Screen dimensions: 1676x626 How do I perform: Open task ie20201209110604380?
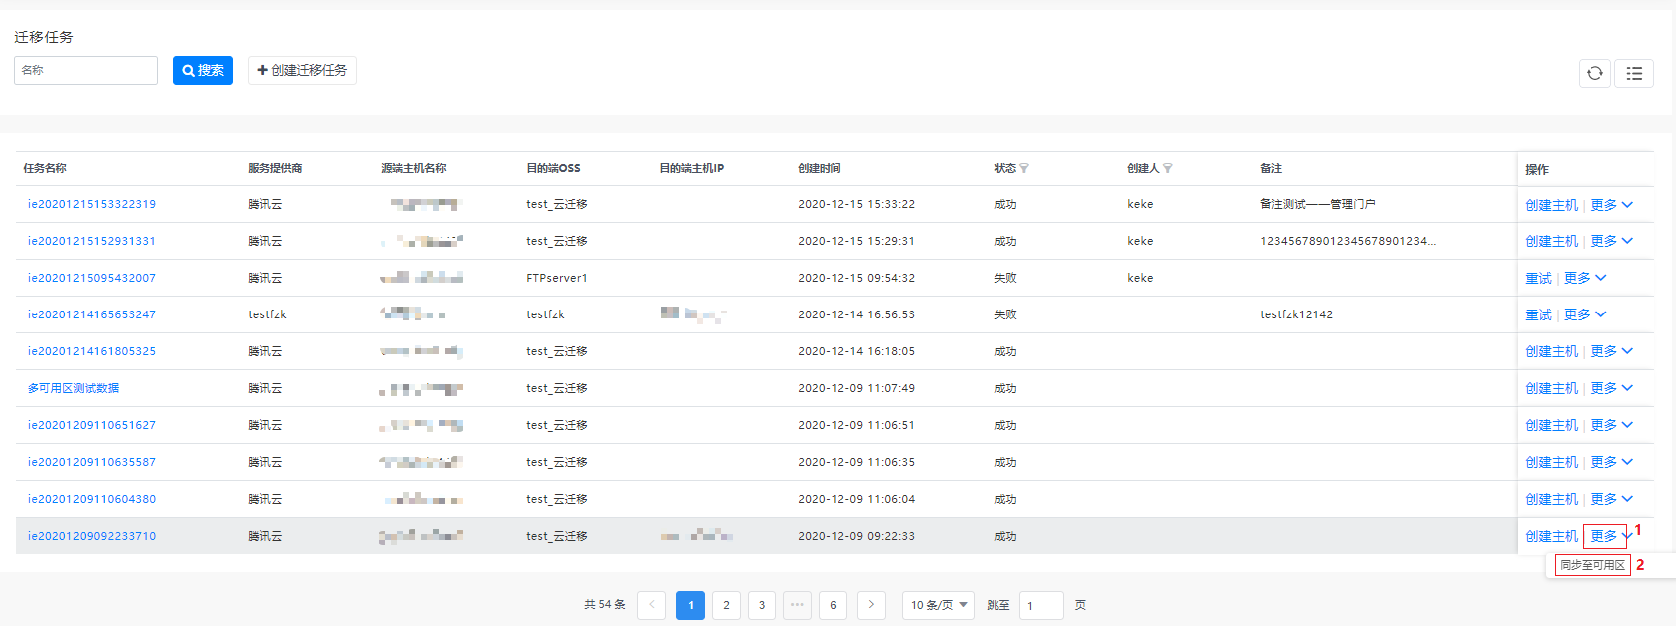(x=92, y=499)
